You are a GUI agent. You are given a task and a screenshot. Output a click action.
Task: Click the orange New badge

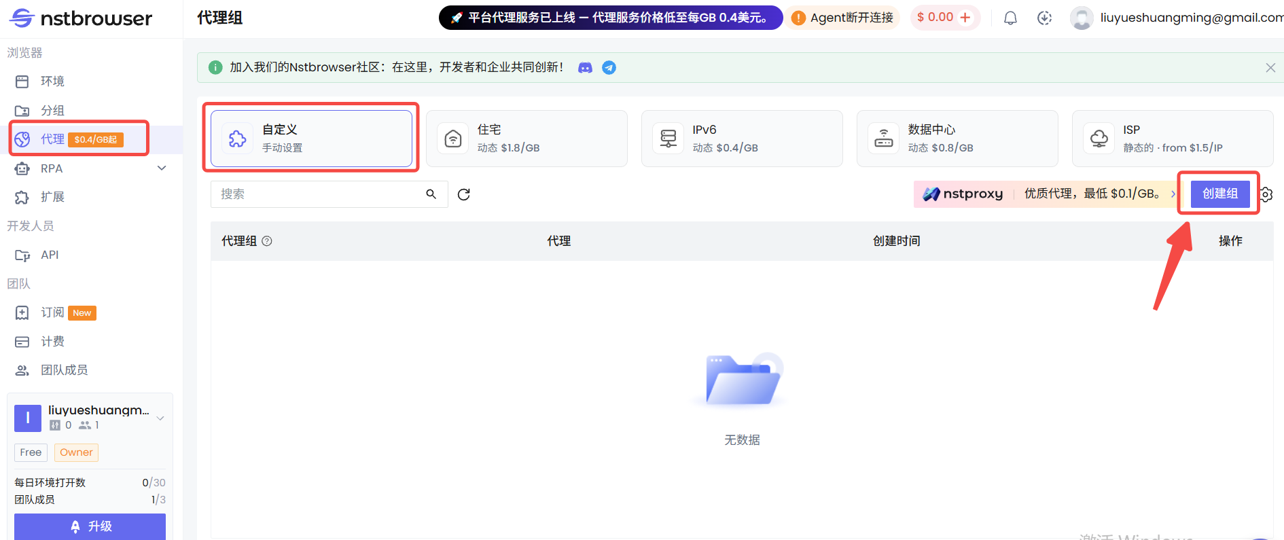point(82,313)
